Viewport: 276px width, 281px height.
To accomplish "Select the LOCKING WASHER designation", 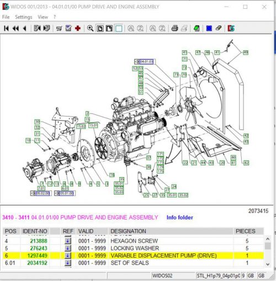I will [x=135, y=248].
